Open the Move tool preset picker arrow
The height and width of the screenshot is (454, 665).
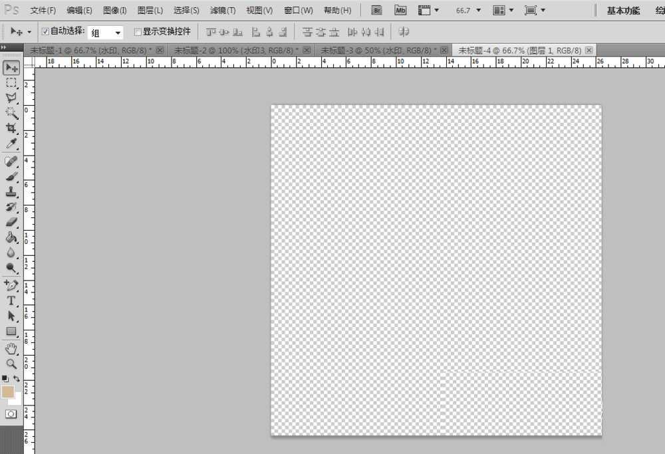29,32
